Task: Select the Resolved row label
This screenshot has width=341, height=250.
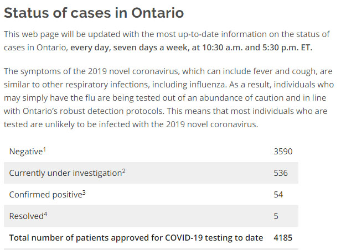Action: click(25, 216)
